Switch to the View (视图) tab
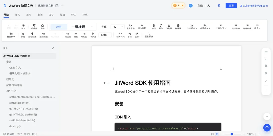 coord(29,15)
